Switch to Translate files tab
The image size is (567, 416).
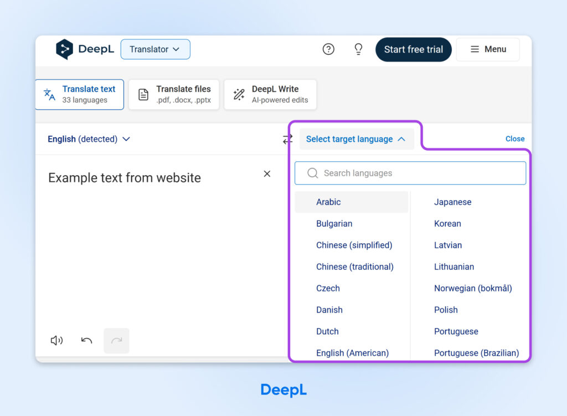[174, 95]
